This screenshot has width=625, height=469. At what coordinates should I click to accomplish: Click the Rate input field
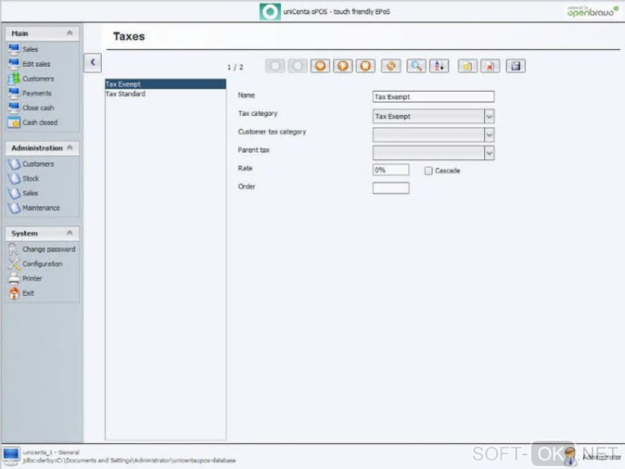click(x=391, y=170)
